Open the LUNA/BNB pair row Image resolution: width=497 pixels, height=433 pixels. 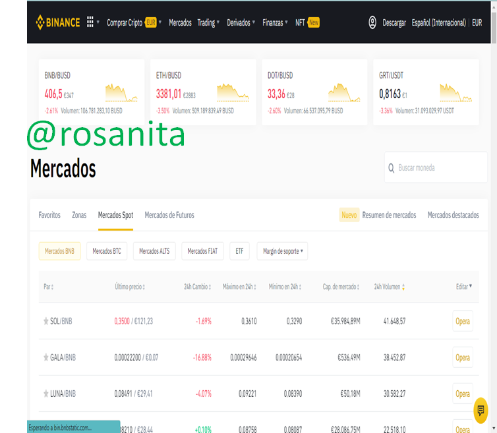pos(258,393)
